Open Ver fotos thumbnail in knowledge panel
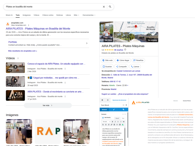This screenshot has height=146, width=195. tap(106, 32)
